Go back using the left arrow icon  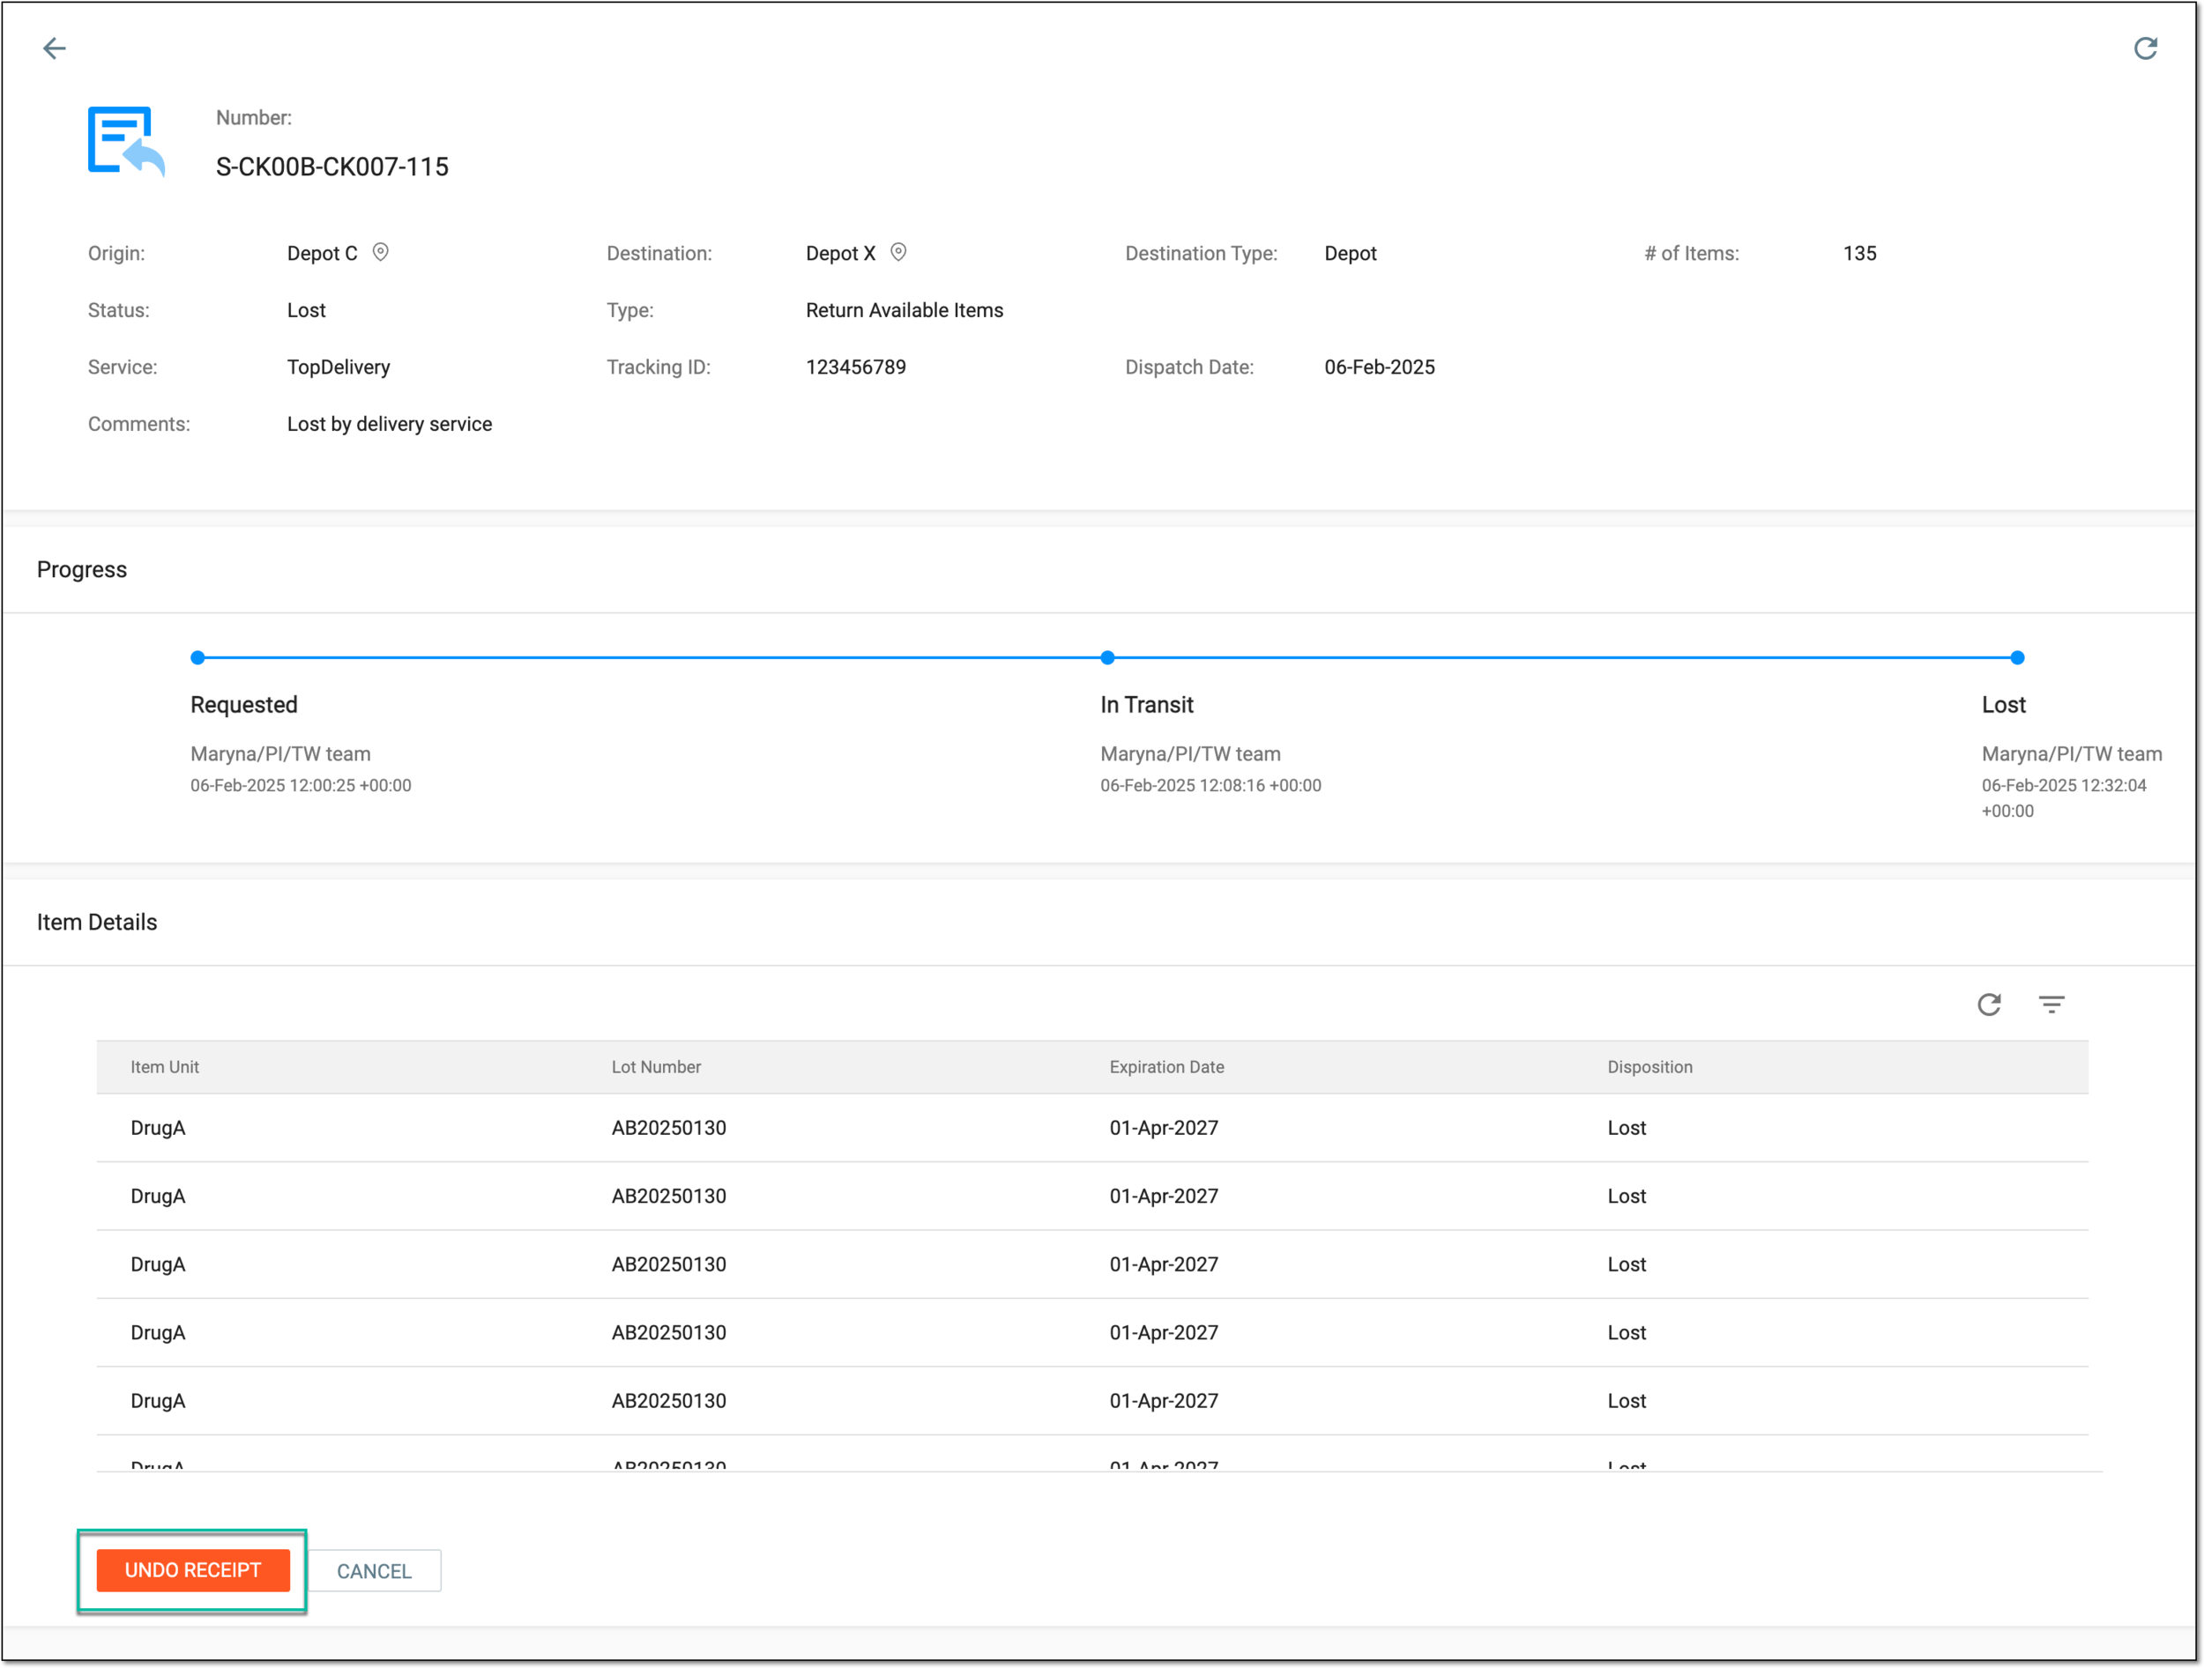[x=54, y=48]
